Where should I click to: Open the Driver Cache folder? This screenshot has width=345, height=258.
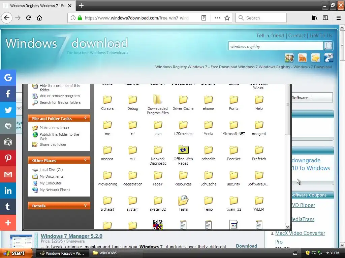pos(183,103)
